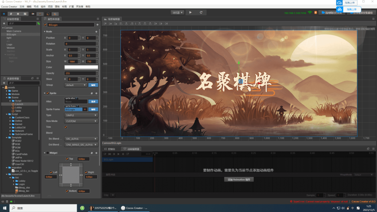Open the Size Mode dropdown showing CUSTOM
Screen dimensions: 377x212
[x=81, y=121]
